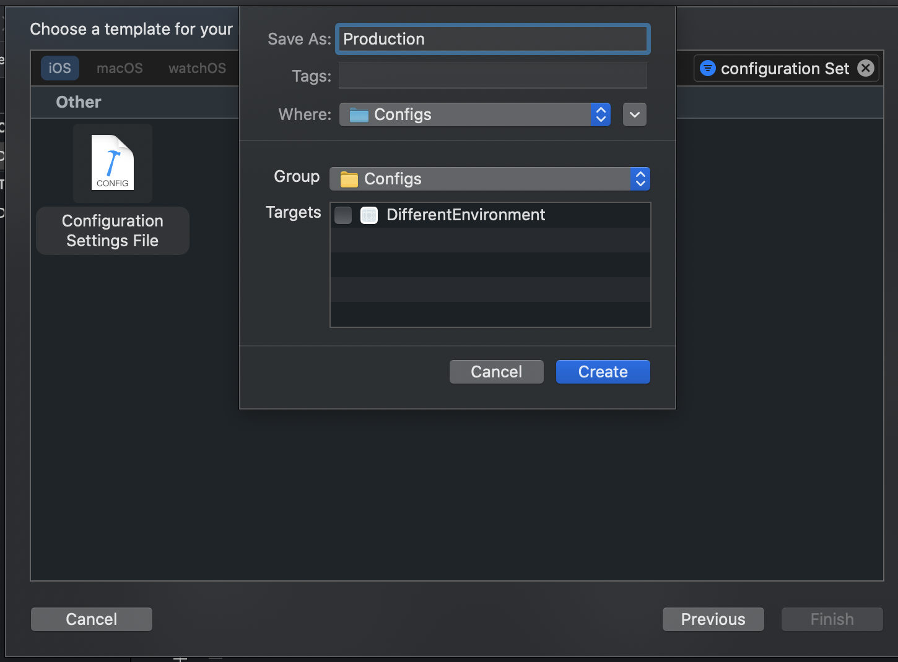The image size is (898, 662).
Task: Click the Previous button
Action: coord(713,619)
